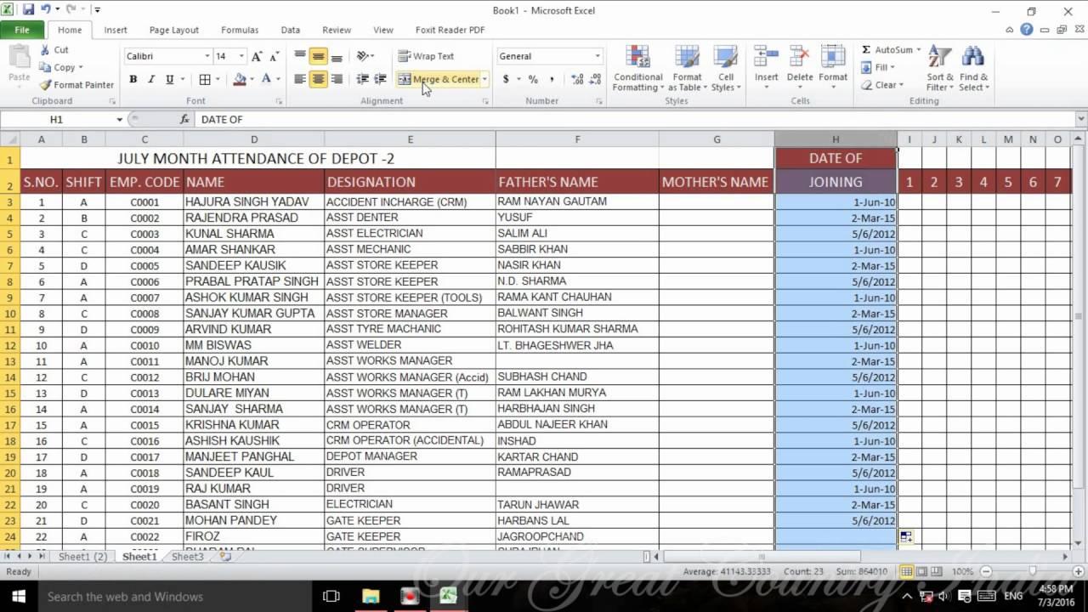This screenshot has width=1088, height=612.
Task: Open the Merge & Center dropdown arrow
Action: click(483, 78)
